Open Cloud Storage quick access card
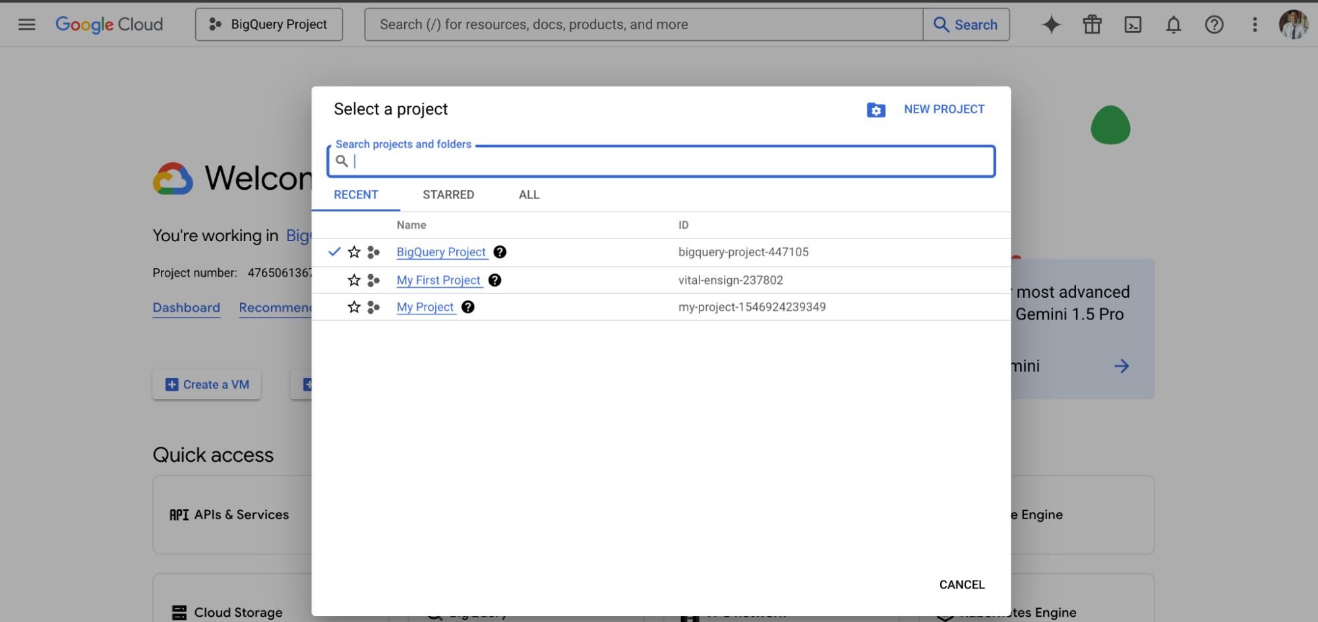The width and height of the screenshot is (1318, 622). click(232, 598)
